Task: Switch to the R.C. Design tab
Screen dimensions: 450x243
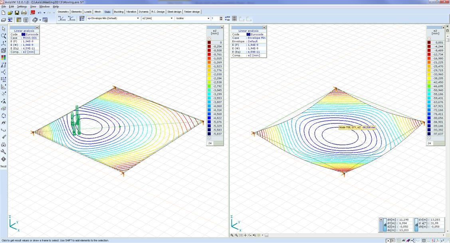Action: click(158, 12)
